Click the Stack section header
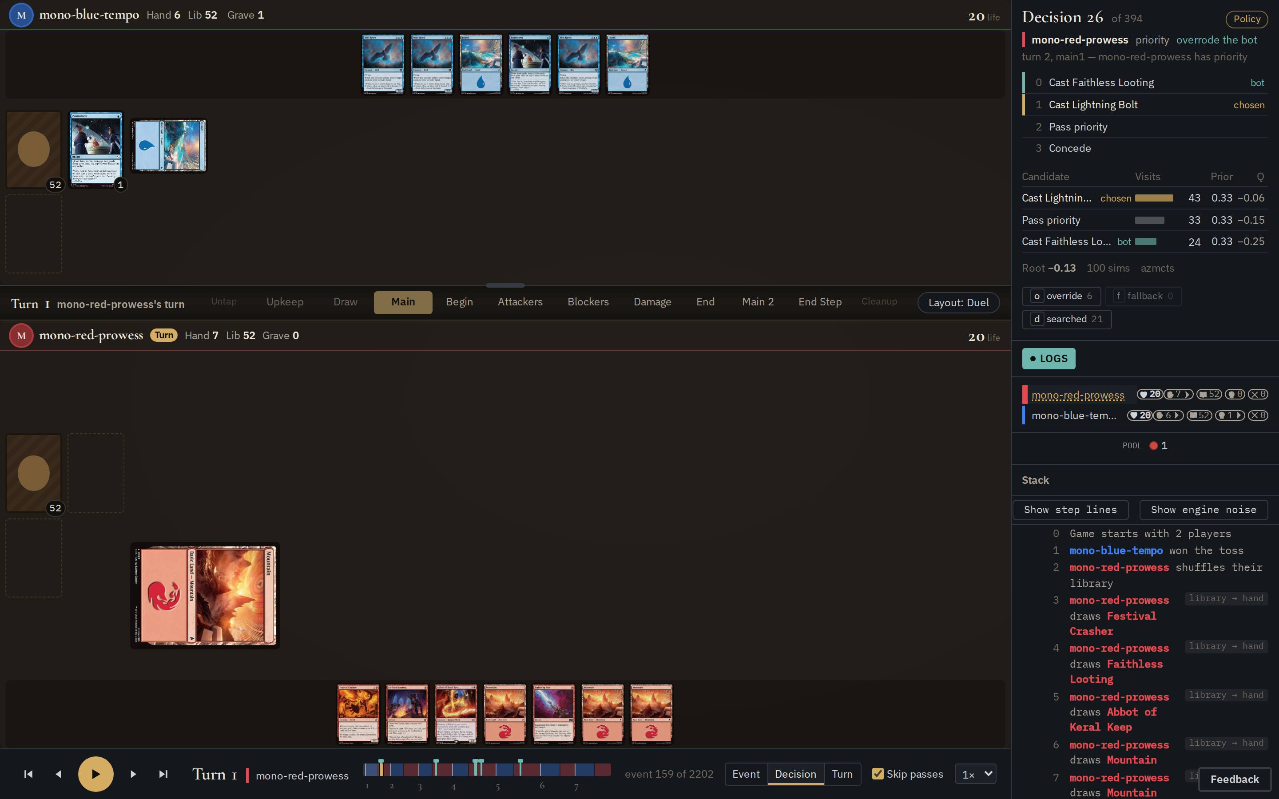 (1035, 480)
